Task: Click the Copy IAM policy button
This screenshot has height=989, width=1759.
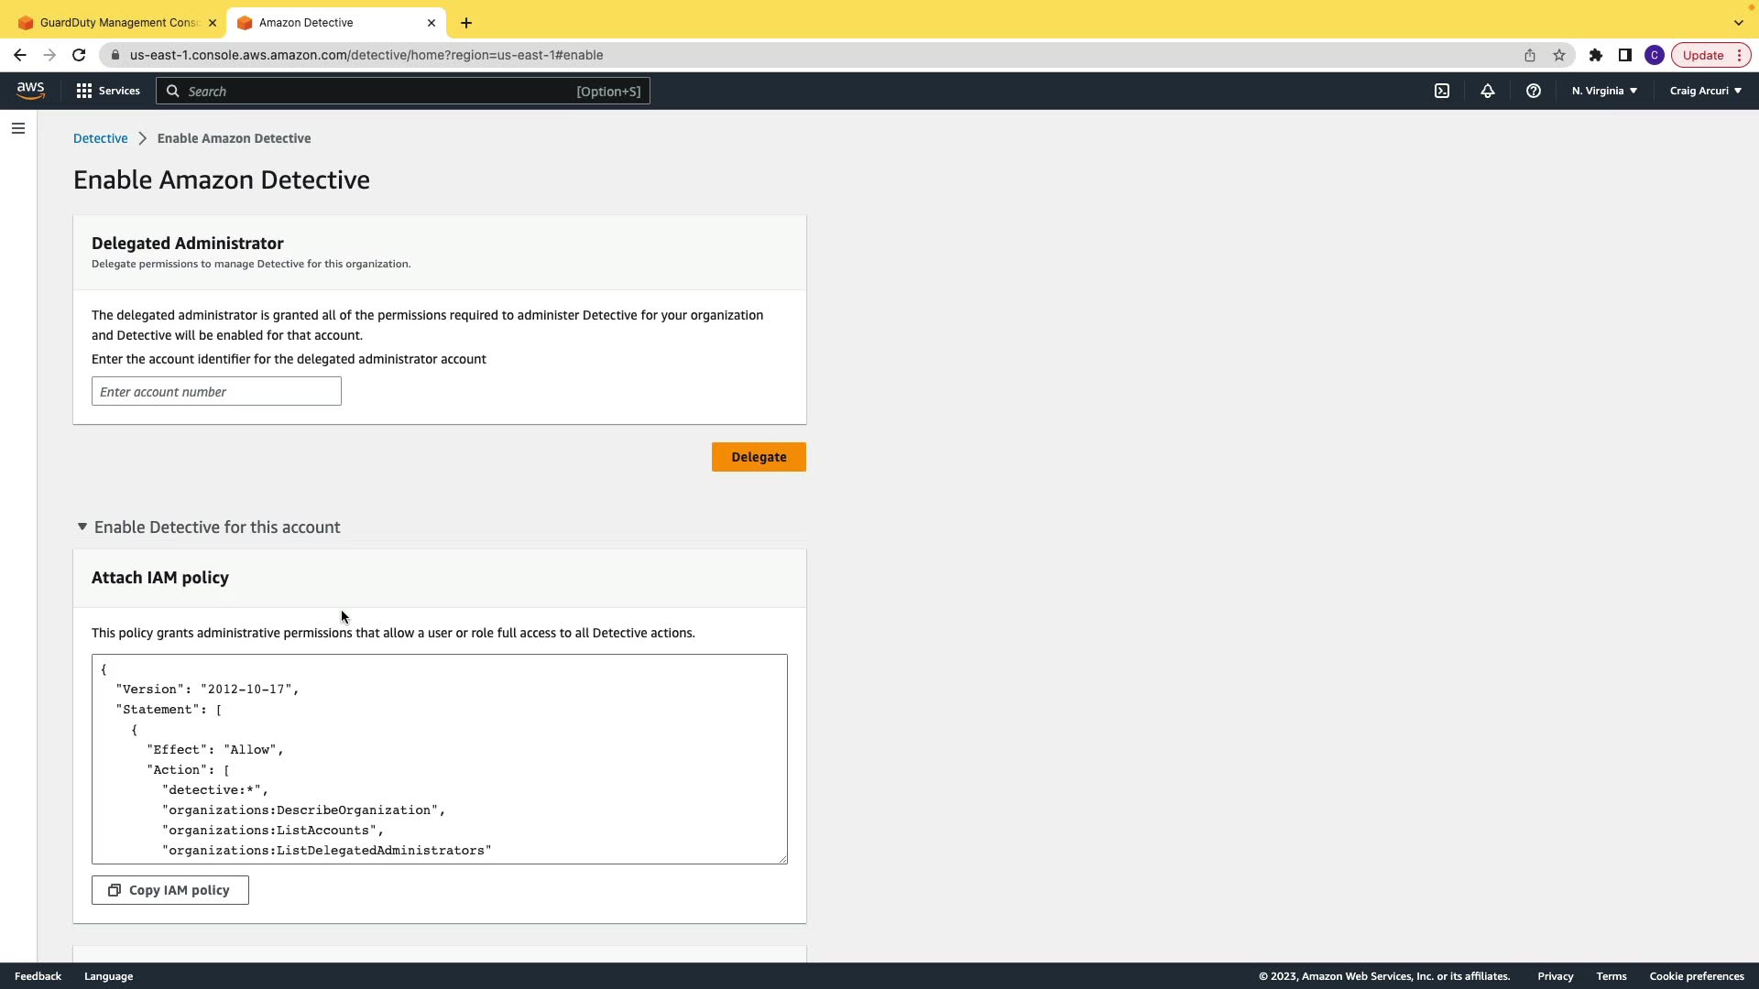Action: coord(170,890)
